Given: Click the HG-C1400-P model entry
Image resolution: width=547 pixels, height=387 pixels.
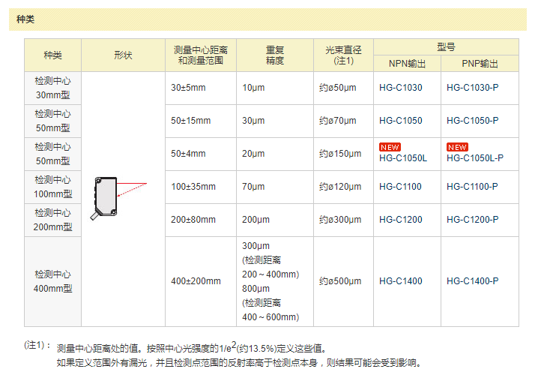Looking at the screenshot, I should (472, 281).
